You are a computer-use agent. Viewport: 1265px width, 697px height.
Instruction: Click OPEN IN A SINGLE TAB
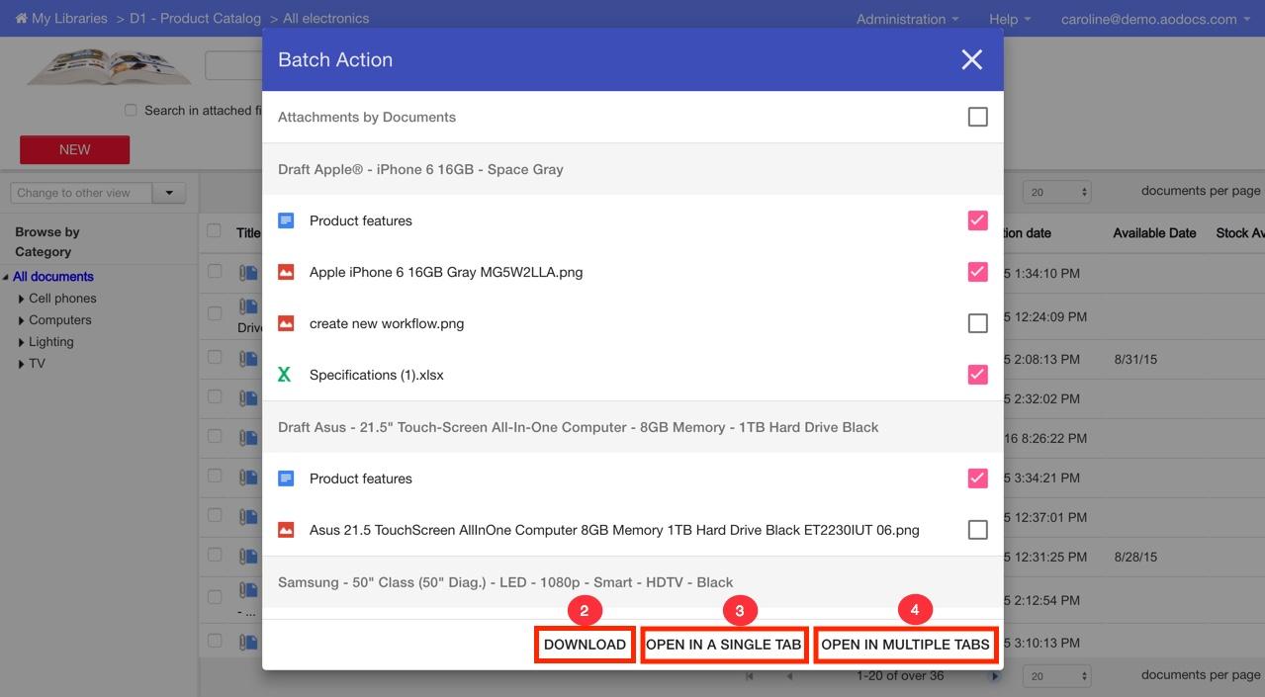[x=724, y=645]
